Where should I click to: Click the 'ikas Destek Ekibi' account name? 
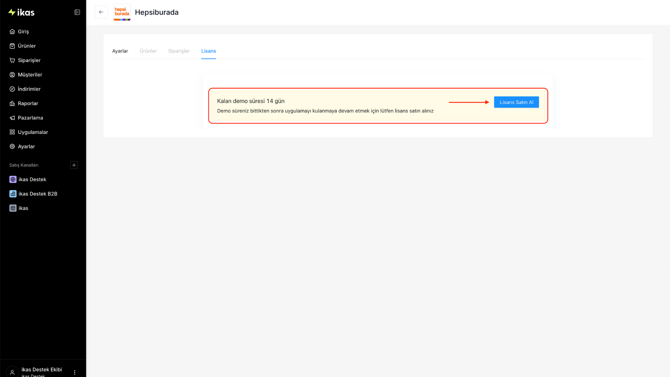(x=42, y=370)
